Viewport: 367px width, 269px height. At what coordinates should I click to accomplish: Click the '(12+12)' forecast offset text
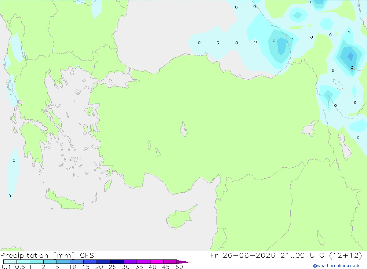(x=346, y=255)
